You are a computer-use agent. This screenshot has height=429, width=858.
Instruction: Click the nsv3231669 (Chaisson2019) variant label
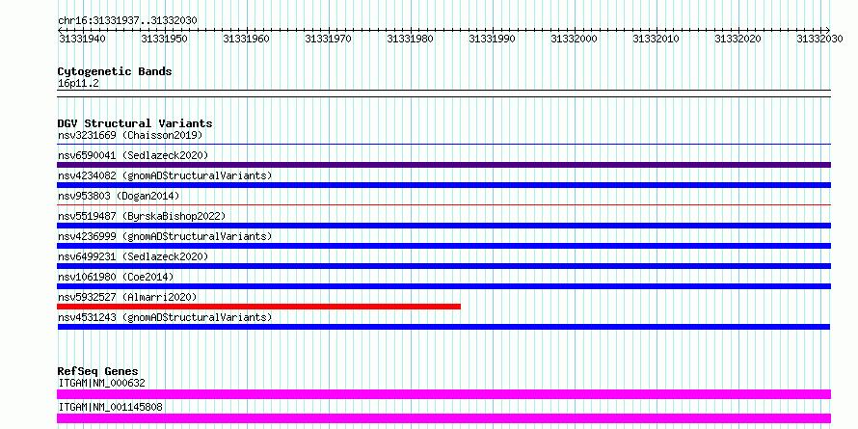coord(130,135)
